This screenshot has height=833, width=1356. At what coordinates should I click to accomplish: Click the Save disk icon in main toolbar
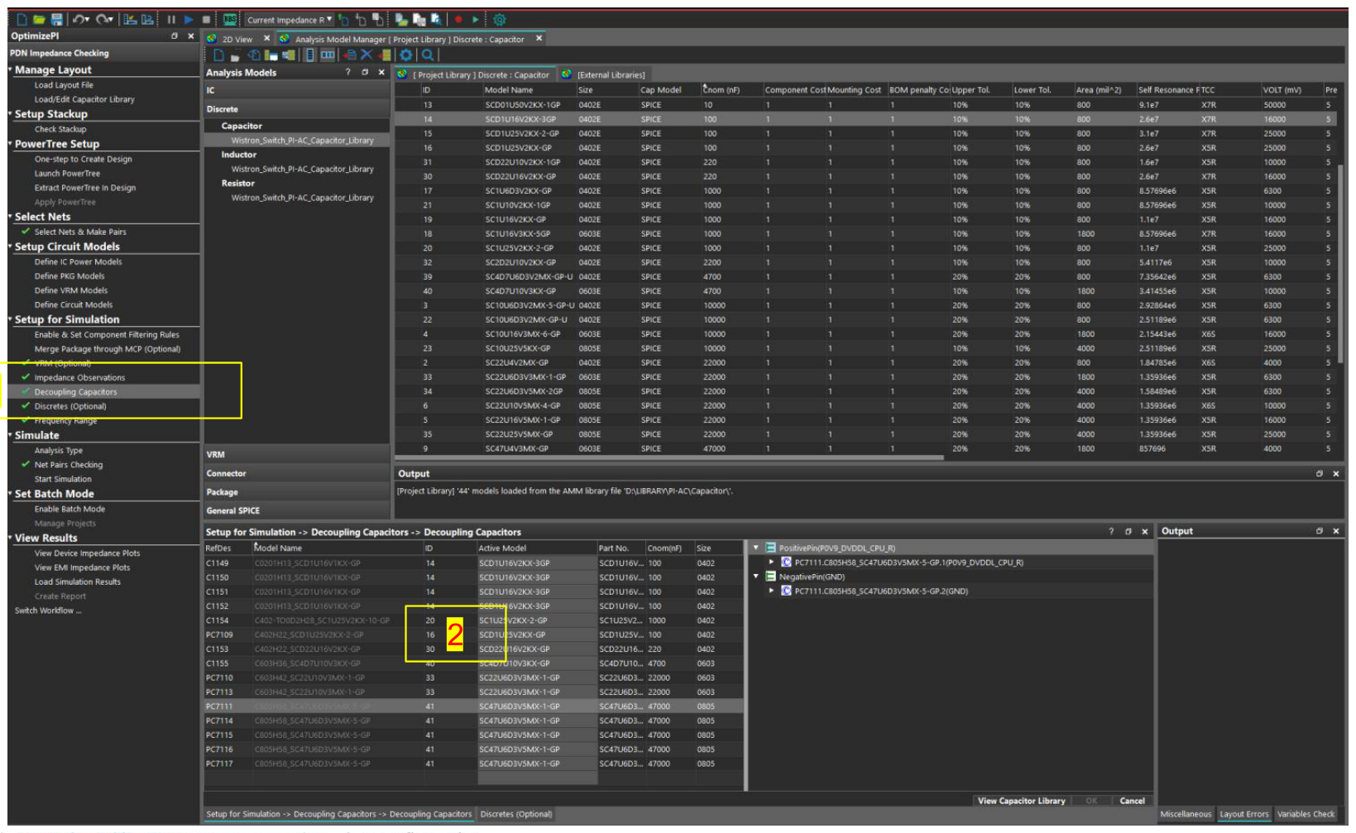[x=56, y=19]
